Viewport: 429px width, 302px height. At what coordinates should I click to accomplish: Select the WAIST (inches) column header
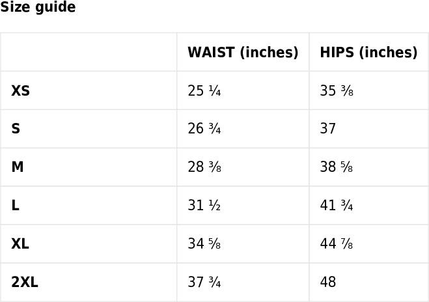point(243,52)
